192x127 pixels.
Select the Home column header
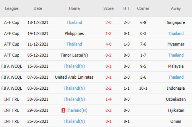pyautogui.click(x=74, y=8)
